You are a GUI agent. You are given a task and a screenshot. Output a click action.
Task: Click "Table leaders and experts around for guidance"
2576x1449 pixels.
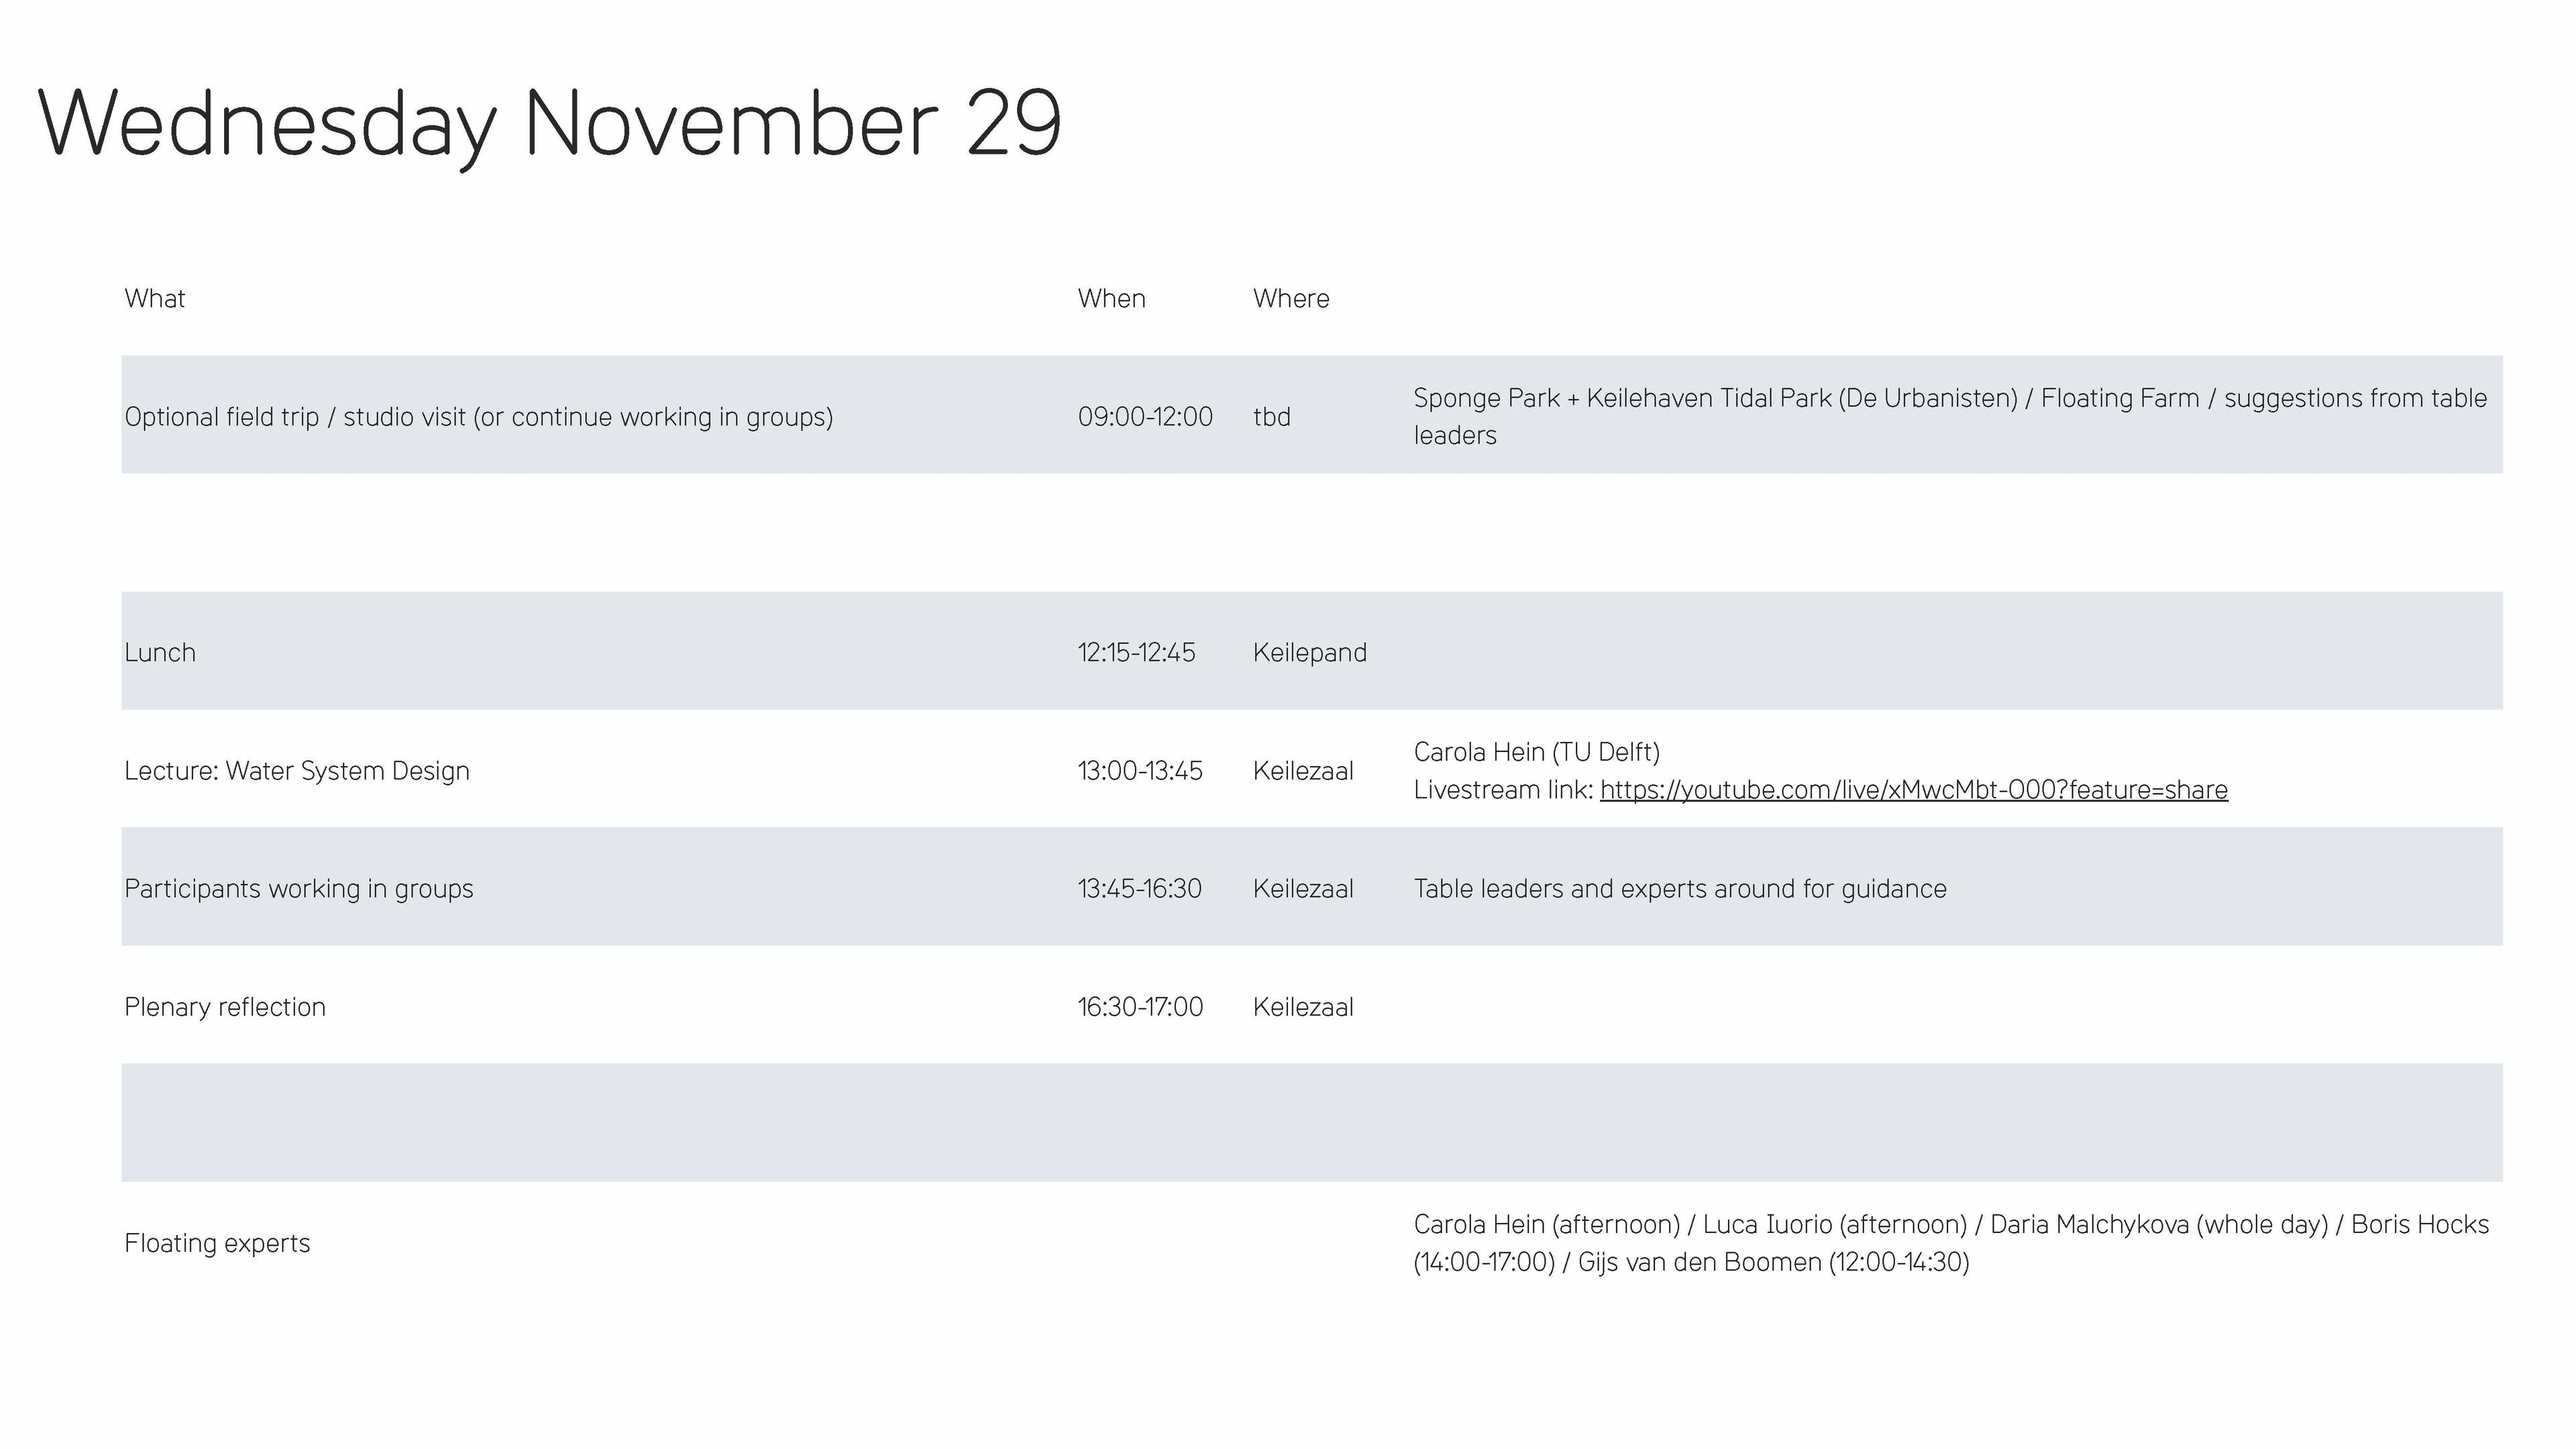pyautogui.click(x=1679, y=889)
